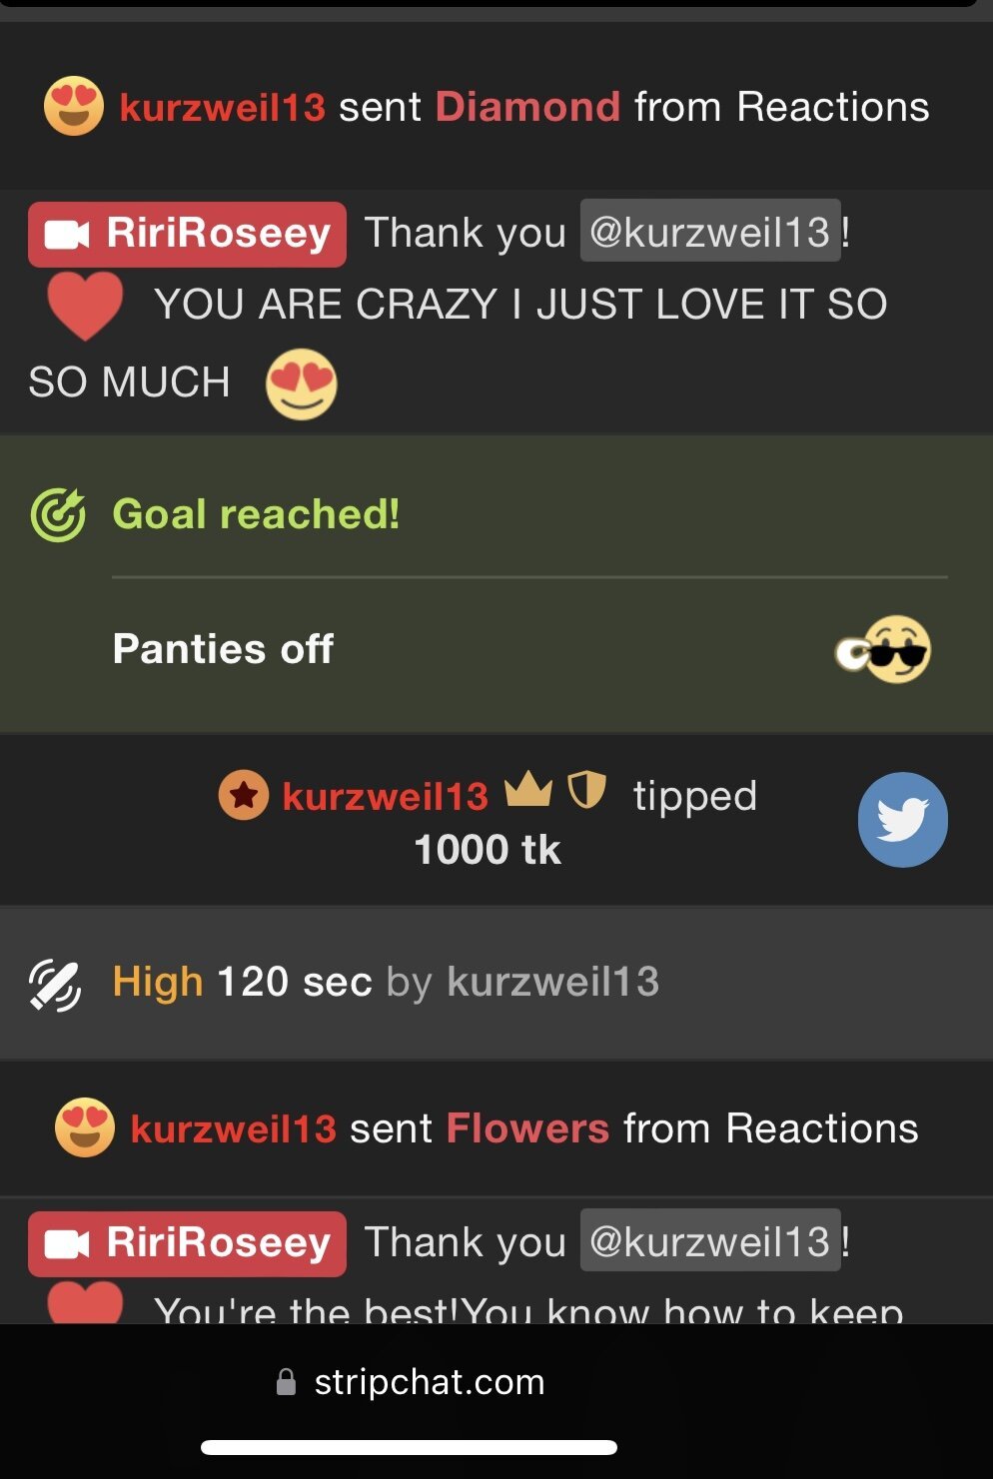Viewport: 993px width, 1479px height.
Task: Click the Panties off goal text
Action: coord(223,649)
